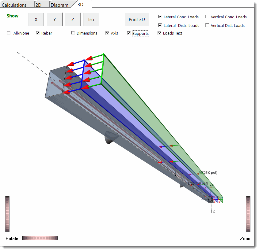Uncheck the Rebar checkbox
This screenshot has height=251, width=259.
[x=38, y=33]
